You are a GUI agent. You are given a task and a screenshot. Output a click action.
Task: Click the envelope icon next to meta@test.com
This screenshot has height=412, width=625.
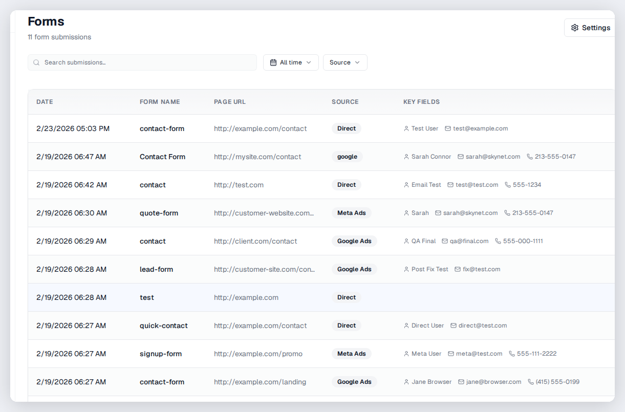(x=450, y=354)
